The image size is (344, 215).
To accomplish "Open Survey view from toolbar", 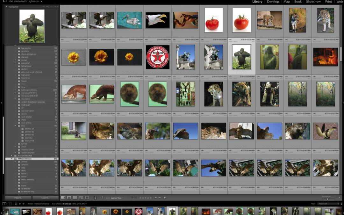I will [81, 198].
